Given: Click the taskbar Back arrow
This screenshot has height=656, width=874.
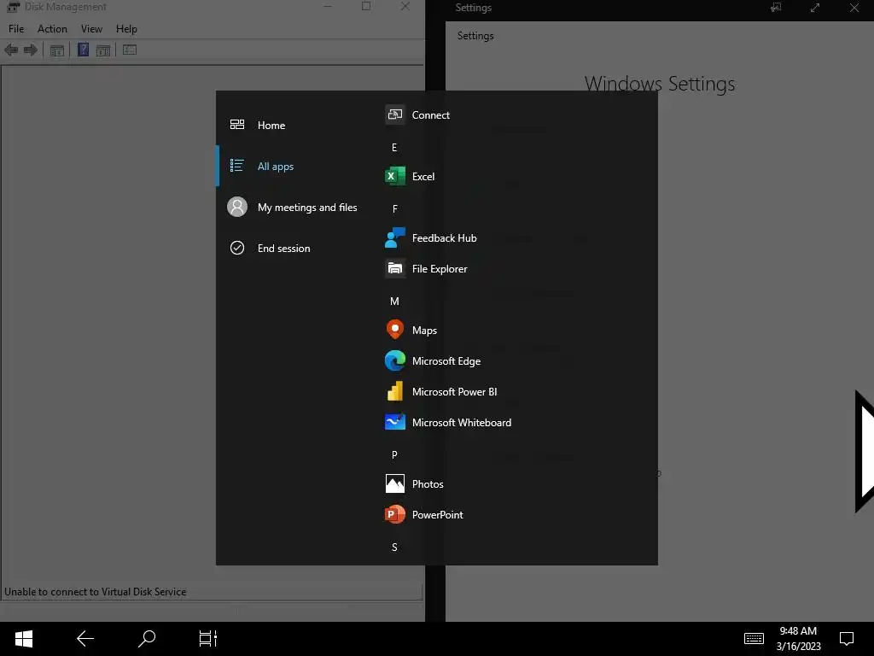Looking at the screenshot, I should (x=85, y=639).
